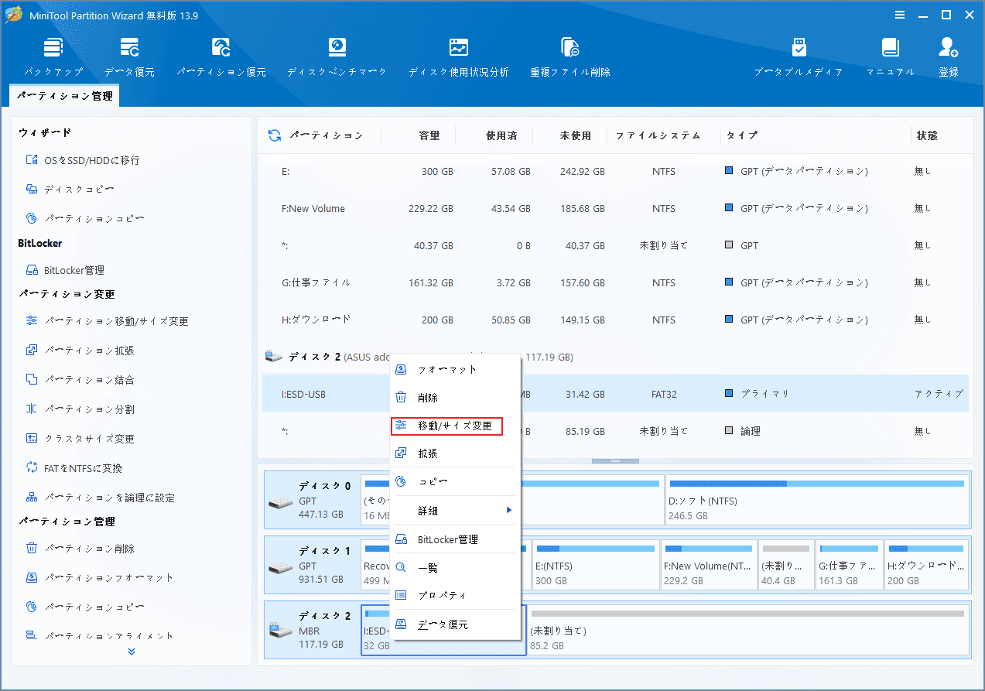Click the refresh icon beside the パーティション column header

click(274, 135)
